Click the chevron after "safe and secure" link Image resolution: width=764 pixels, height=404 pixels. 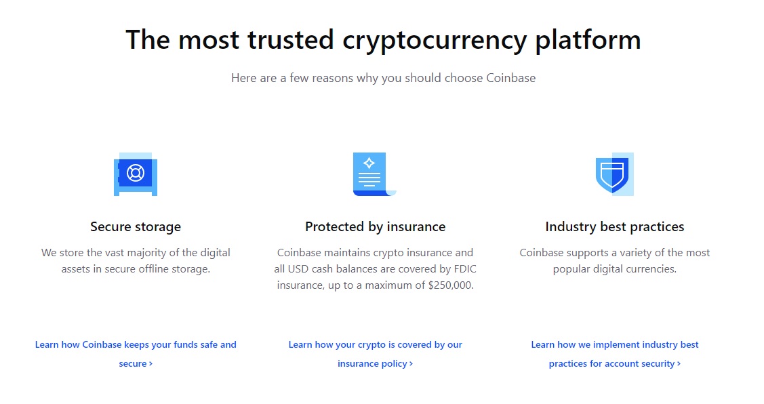coord(151,363)
